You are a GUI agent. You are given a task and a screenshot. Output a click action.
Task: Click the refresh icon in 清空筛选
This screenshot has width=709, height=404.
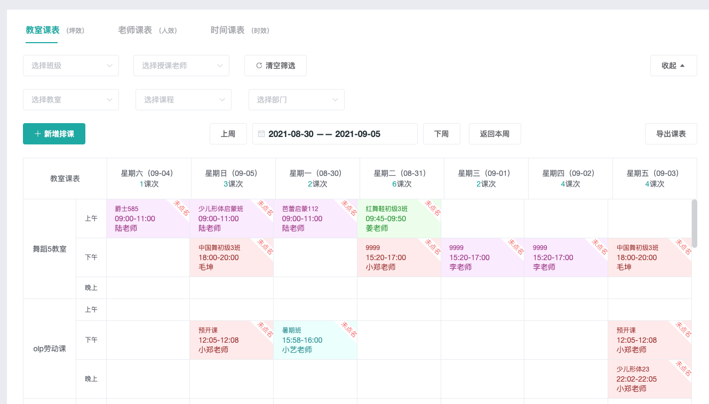tap(259, 66)
